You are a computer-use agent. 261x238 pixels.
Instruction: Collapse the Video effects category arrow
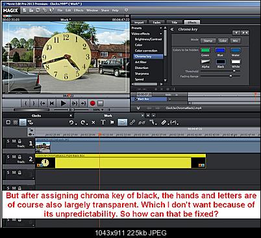[161, 34]
